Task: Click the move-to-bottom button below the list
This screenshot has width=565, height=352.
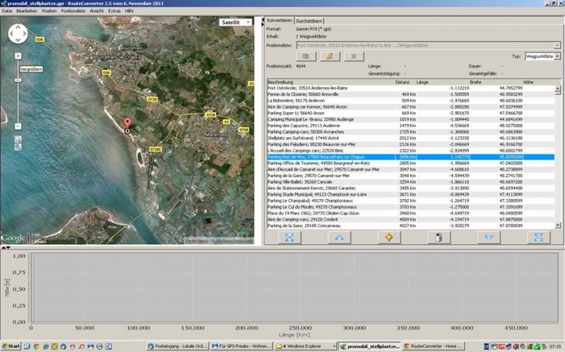Action: click(537, 238)
